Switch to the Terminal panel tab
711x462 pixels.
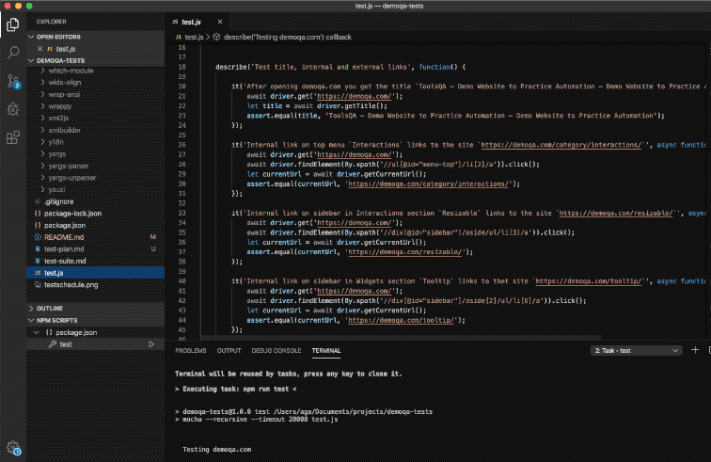[326, 351]
